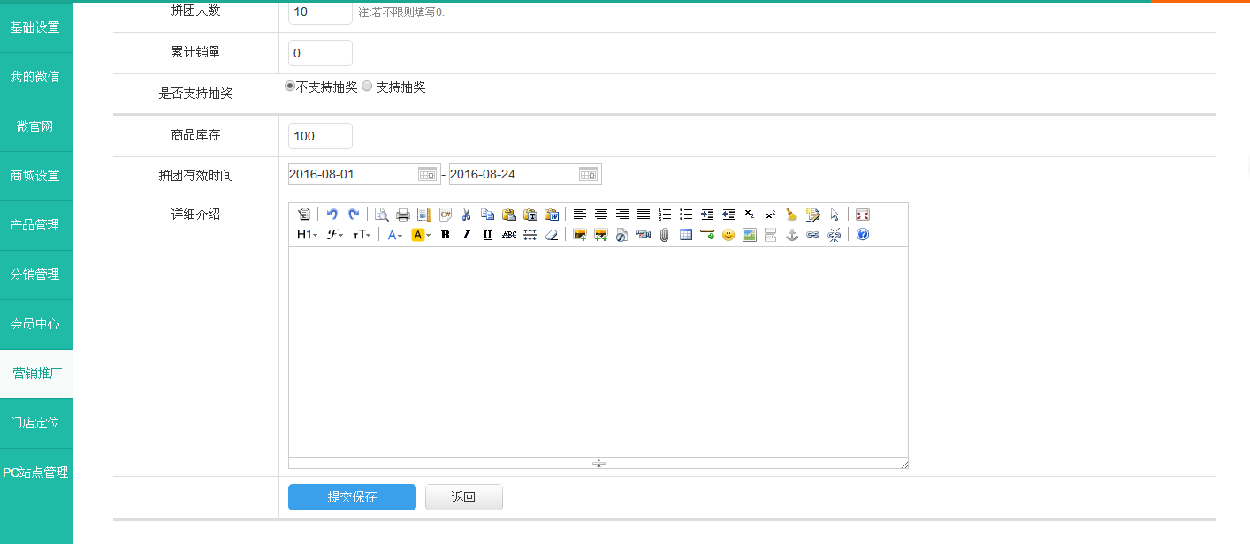The height and width of the screenshot is (544, 1250).
Task: Click the 提交保存 button
Action: (x=352, y=497)
